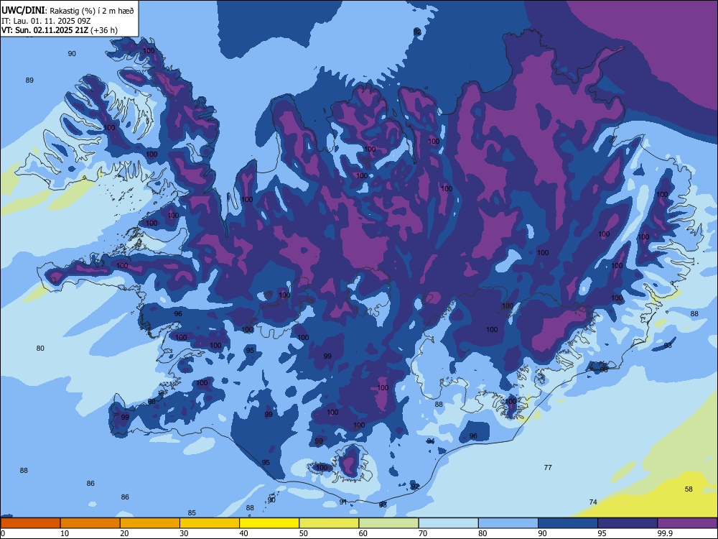Click the 50–60 yellow-green legend swatch
Screen dimensions: 718x539
point(329,523)
